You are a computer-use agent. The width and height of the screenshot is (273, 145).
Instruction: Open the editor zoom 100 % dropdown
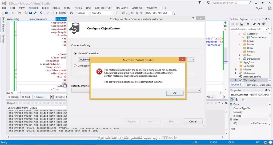(12, 93)
